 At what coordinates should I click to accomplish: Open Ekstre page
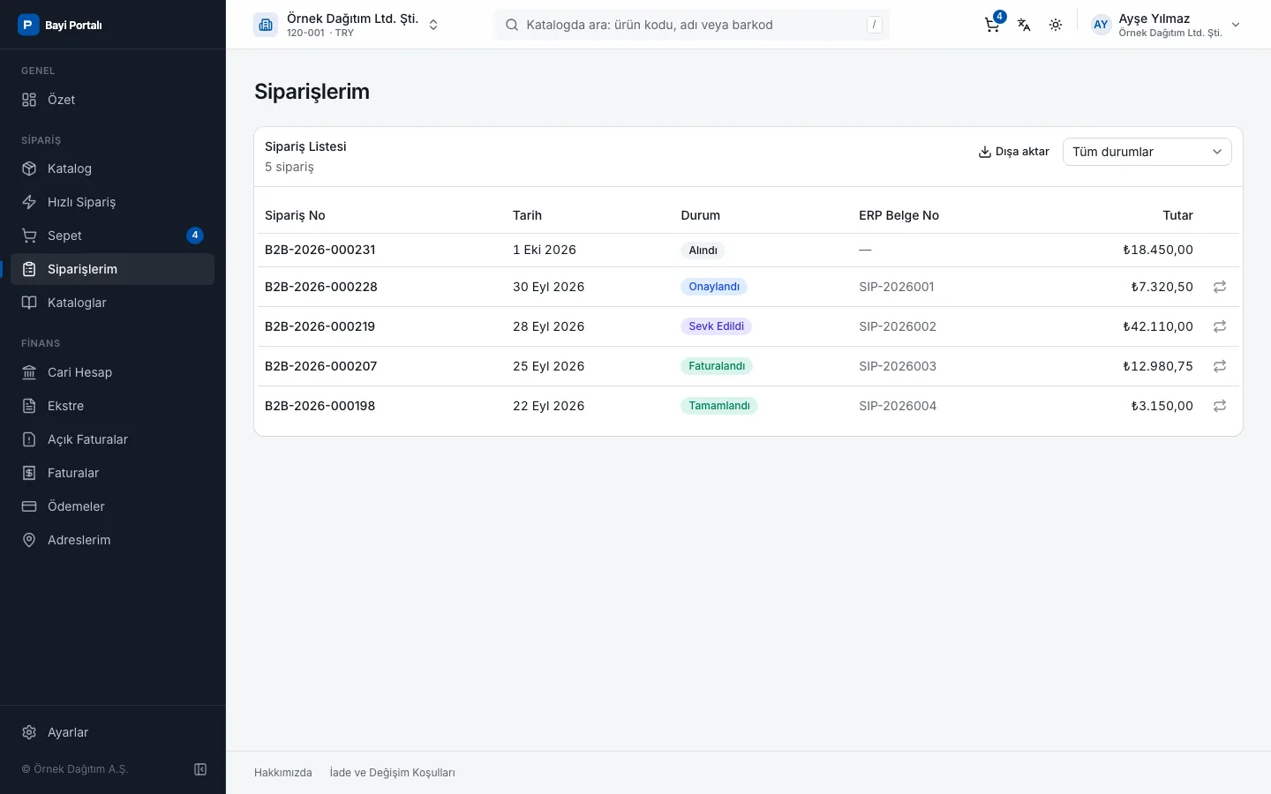tap(113, 406)
